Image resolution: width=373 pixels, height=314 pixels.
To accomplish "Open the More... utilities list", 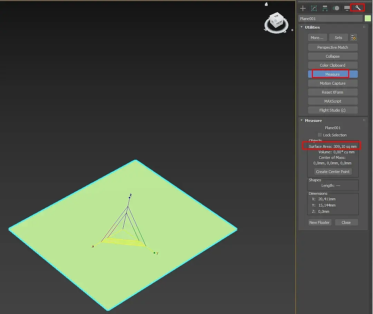I will pyautogui.click(x=317, y=38).
